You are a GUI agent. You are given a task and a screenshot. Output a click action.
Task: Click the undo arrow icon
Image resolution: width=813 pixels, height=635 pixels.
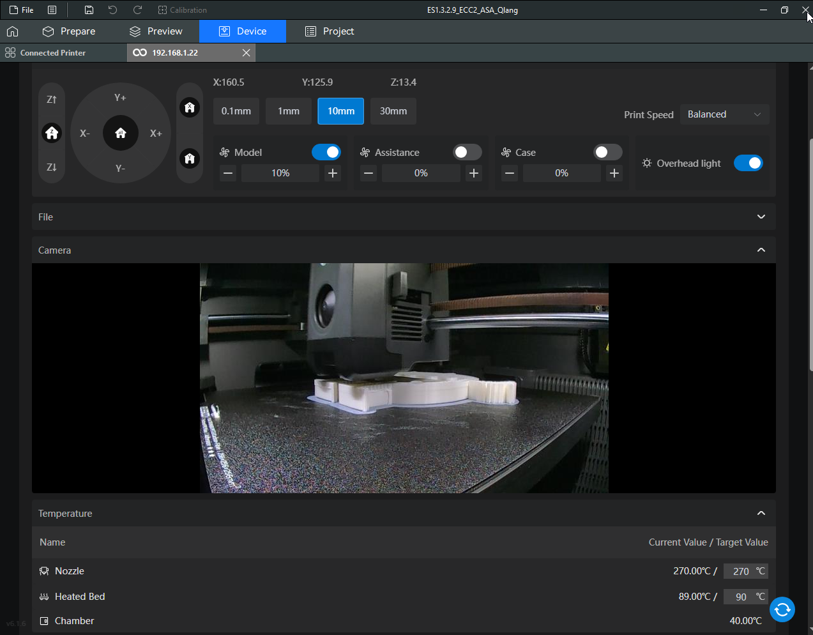pyautogui.click(x=112, y=10)
